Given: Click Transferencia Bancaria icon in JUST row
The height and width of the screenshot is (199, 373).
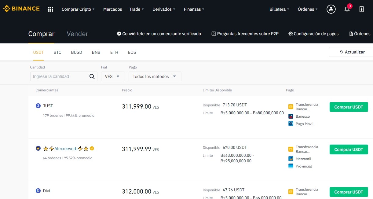Looking at the screenshot, I should point(291,107).
